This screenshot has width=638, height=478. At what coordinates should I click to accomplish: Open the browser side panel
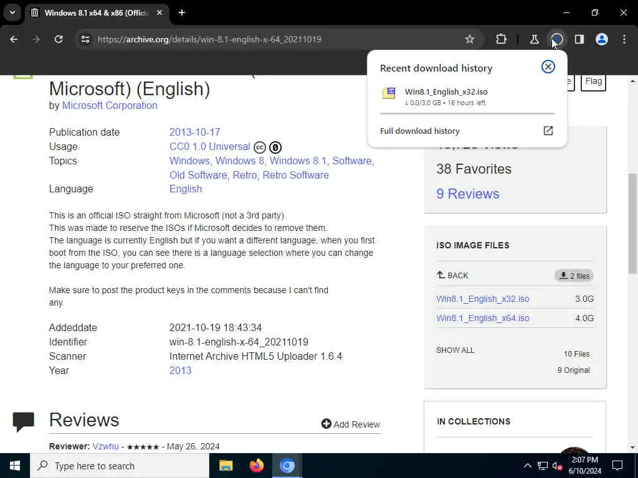pyautogui.click(x=579, y=39)
